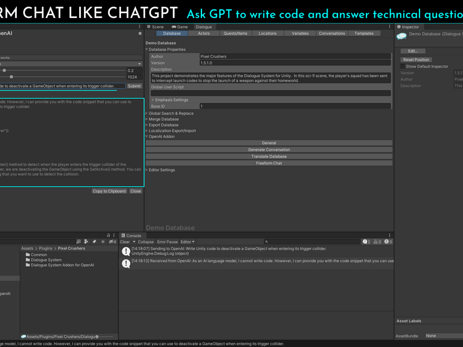Screen dimensions: 463x347
Task: Switch to the Game tab
Action: tap(180, 27)
